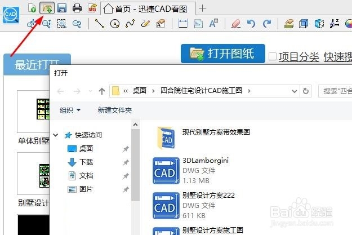Add a new tab with plus

(202, 8)
